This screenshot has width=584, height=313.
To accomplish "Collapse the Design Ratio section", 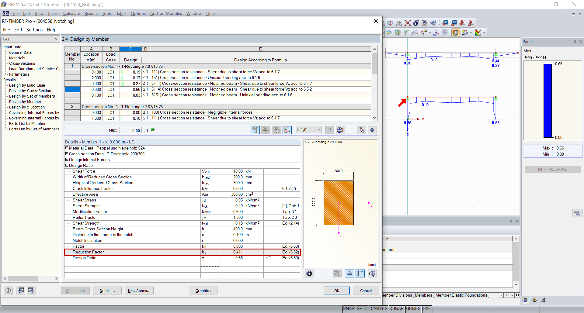I will tap(67, 165).
